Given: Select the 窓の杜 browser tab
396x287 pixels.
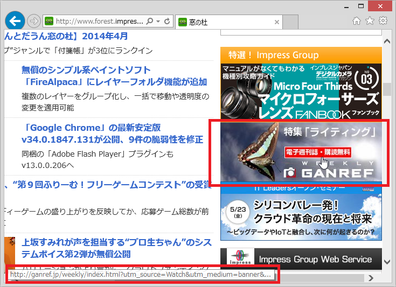Looking at the screenshot, I should 228,22.
